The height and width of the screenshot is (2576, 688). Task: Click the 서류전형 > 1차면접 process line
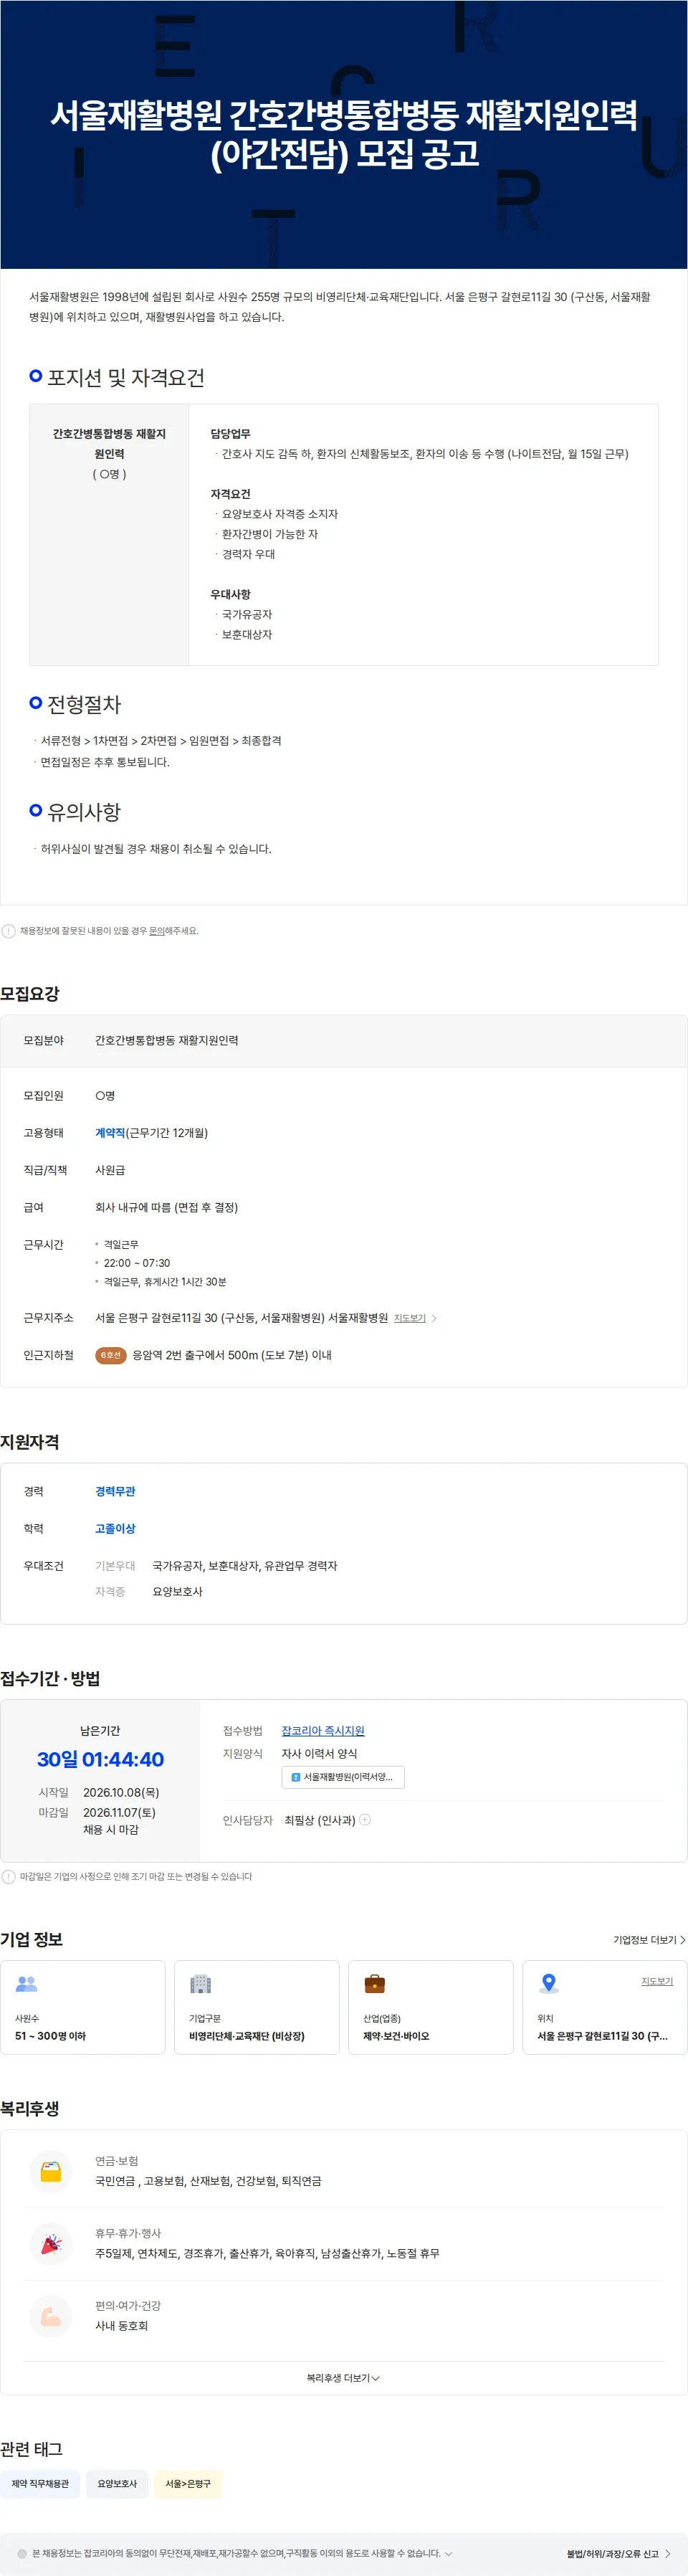161,740
